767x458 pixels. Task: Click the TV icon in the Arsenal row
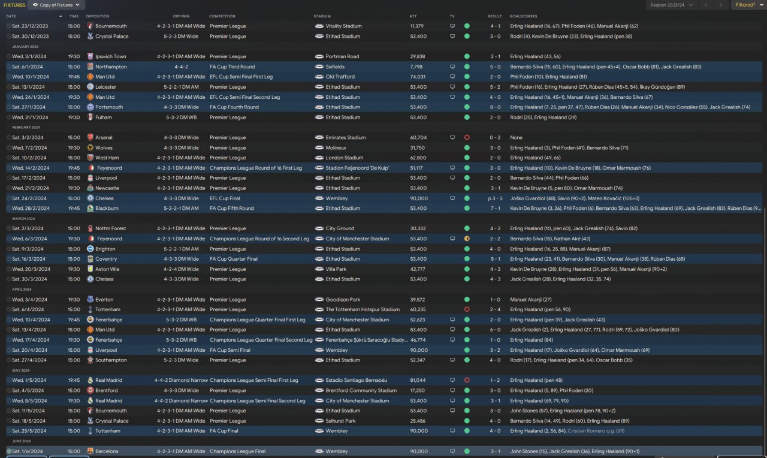[452, 137]
